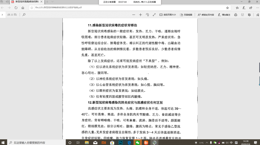The image size is (260, 145).
Task: Rotate the PDF page
Action: (147, 14)
